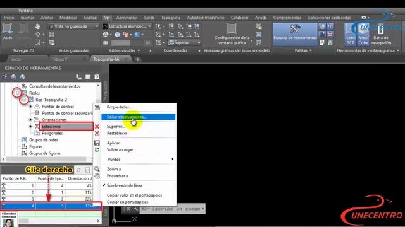Toggle the Icono SCP button
This screenshot has height=227, width=405.
(x=350, y=34)
